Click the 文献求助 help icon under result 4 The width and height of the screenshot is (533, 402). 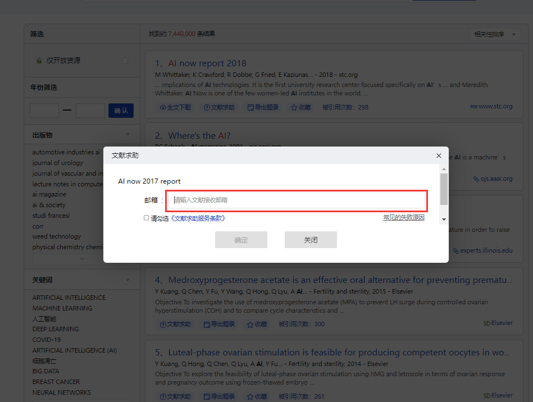point(163,324)
